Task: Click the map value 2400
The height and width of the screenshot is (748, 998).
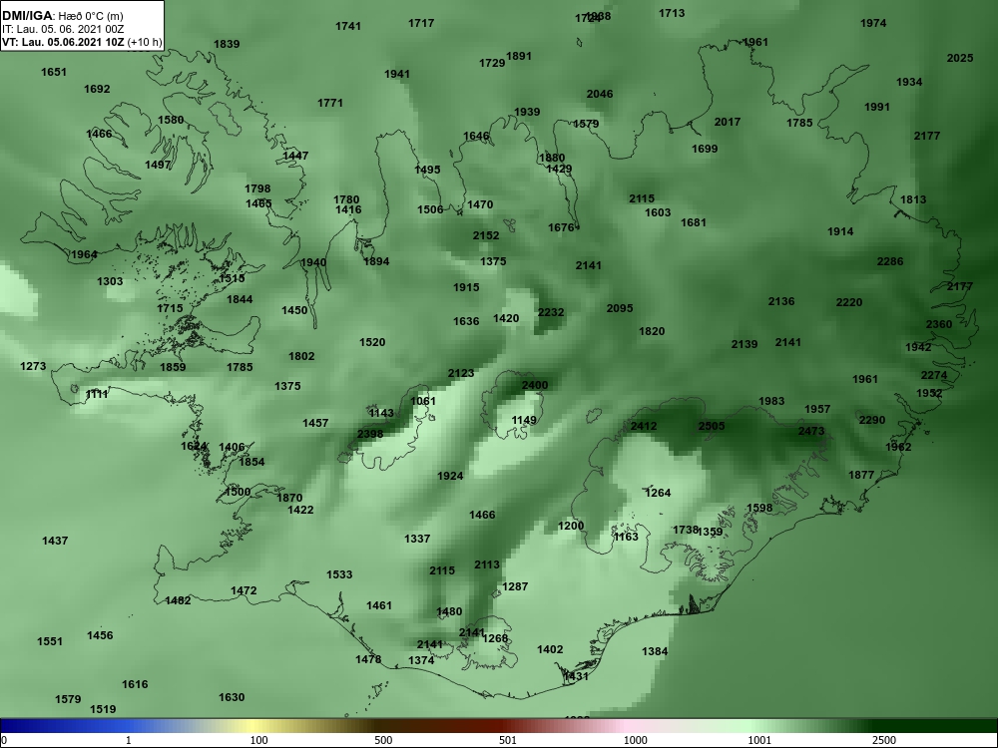Action: 535,385
